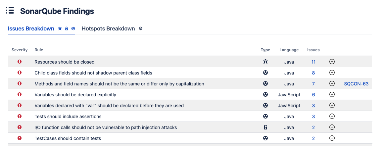Click plus icon for Tests should include assertions

(x=332, y=116)
